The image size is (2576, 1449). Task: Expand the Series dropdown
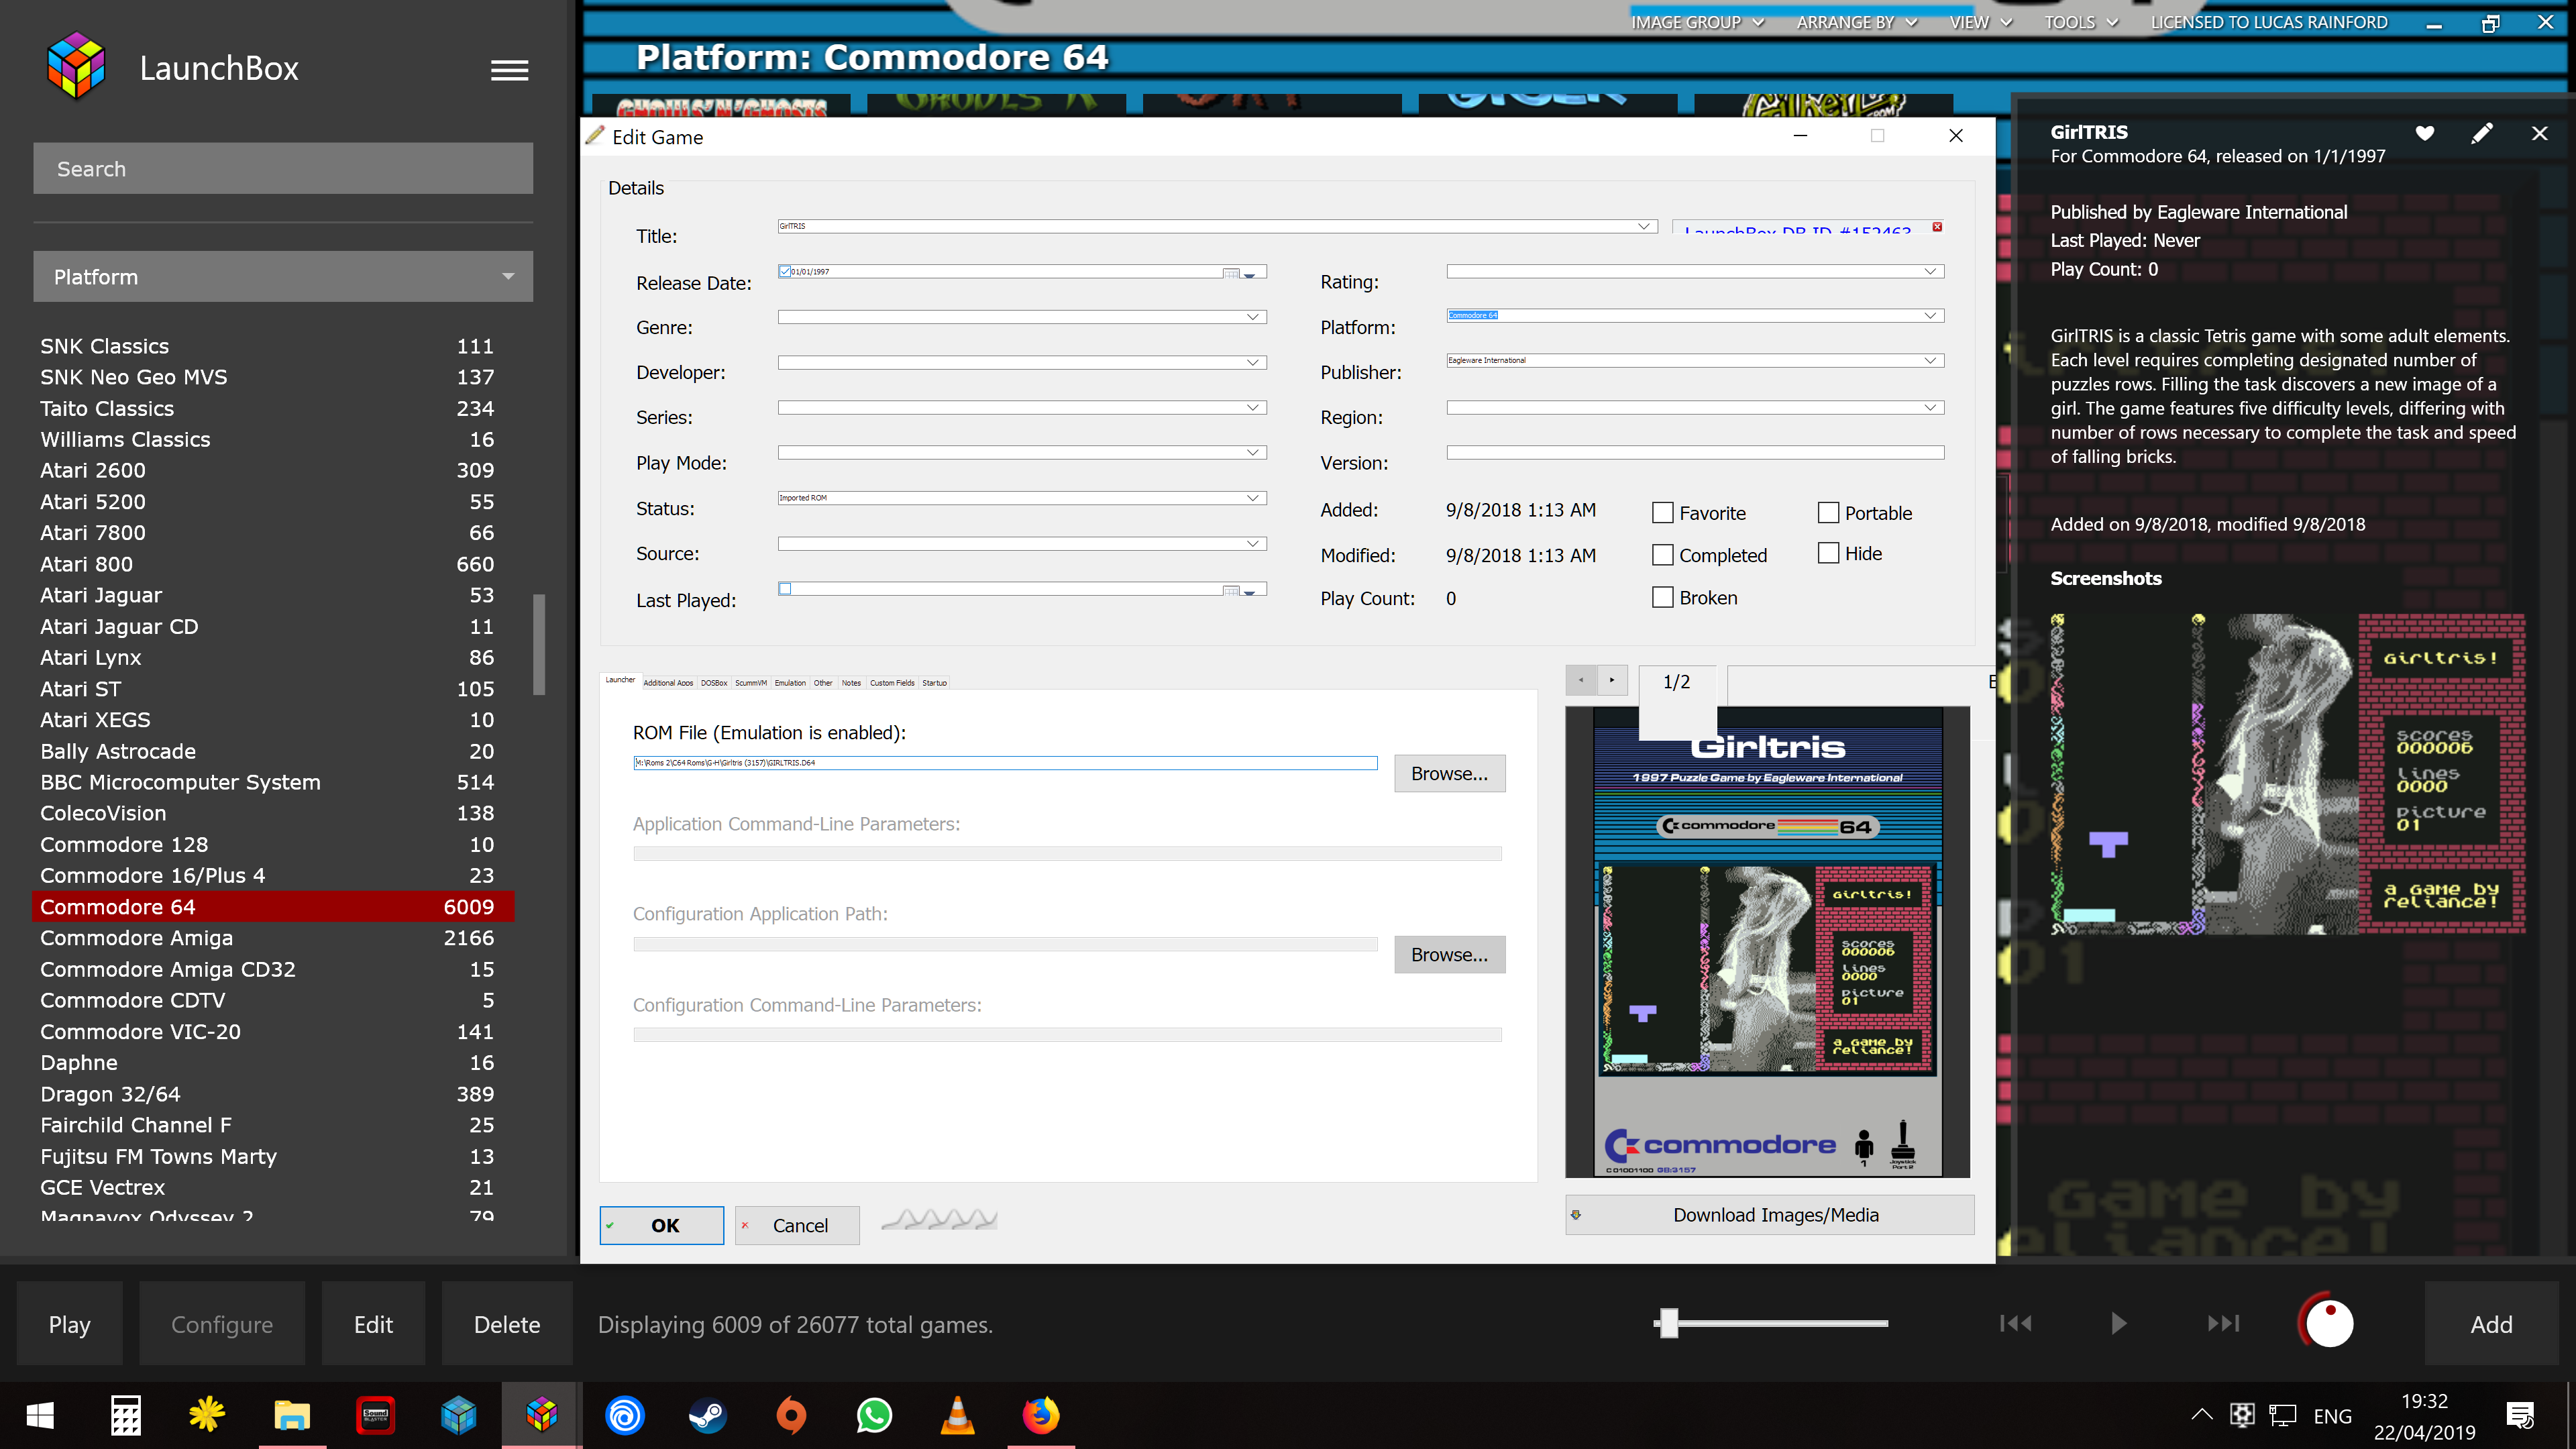tap(1252, 407)
